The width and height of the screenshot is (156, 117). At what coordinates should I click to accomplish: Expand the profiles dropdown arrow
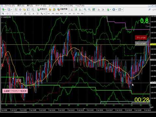(12, 9)
